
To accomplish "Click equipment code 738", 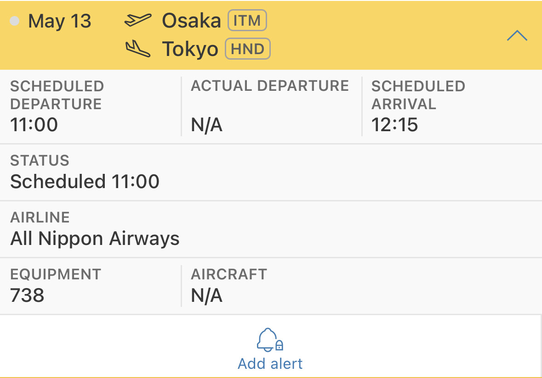I will click(x=27, y=295).
